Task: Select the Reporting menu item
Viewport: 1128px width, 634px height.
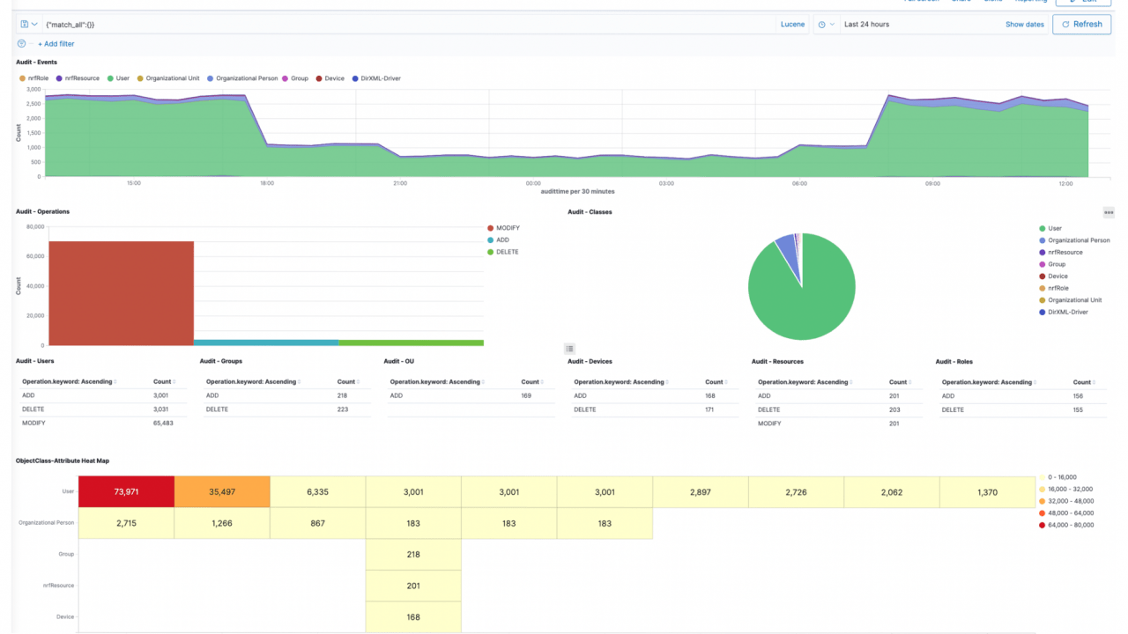Action: point(1031,2)
